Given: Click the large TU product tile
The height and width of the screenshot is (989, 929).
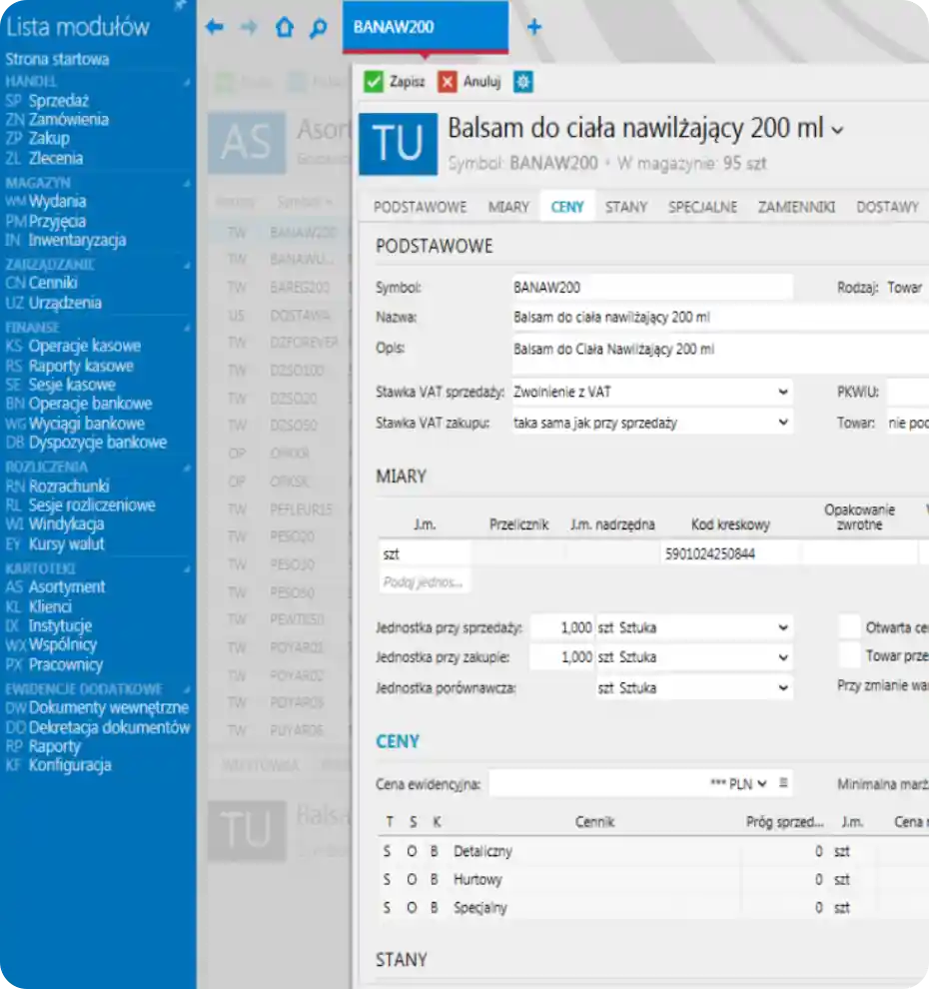Looking at the screenshot, I should click(398, 144).
